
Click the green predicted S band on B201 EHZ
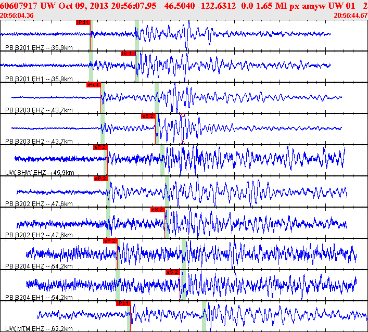137,35
